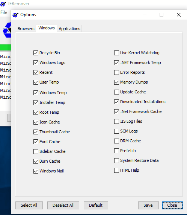
Task: Select the Windows tab
Action: [x=47, y=28]
